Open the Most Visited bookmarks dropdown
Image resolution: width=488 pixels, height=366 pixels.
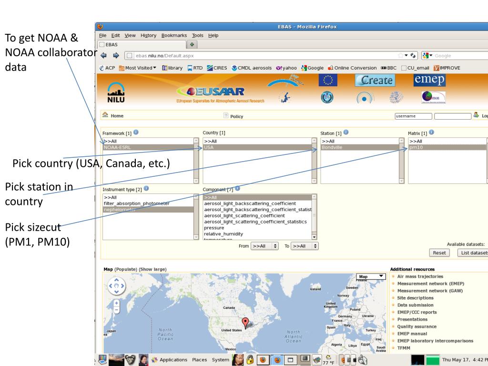click(138, 68)
